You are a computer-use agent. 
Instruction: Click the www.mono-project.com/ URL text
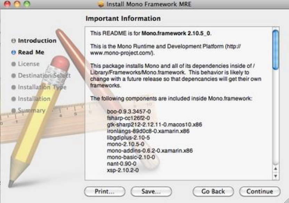point(122,53)
